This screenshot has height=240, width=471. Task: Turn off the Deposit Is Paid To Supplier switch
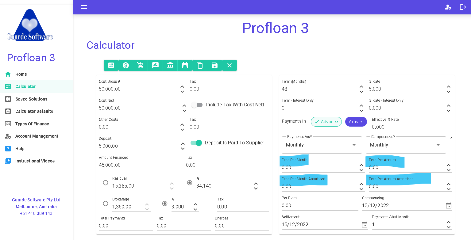(x=197, y=143)
